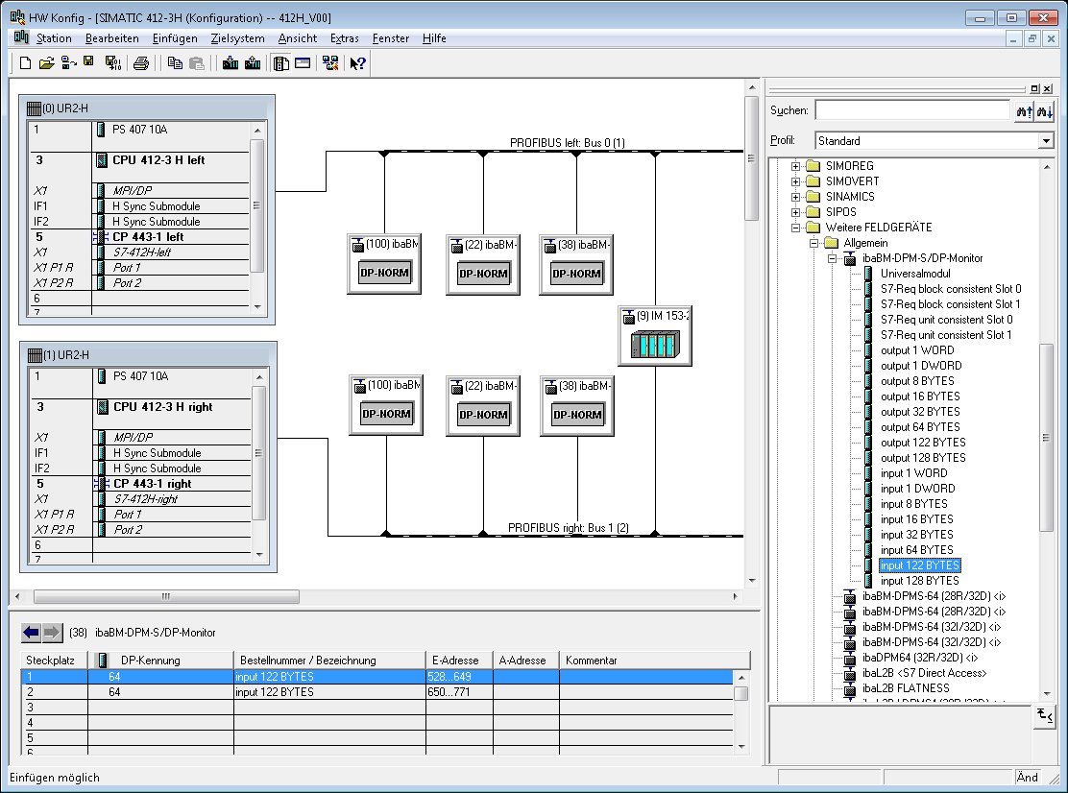This screenshot has width=1068, height=793.
Task: Click the Kommentar column header
Action: tap(655, 661)
